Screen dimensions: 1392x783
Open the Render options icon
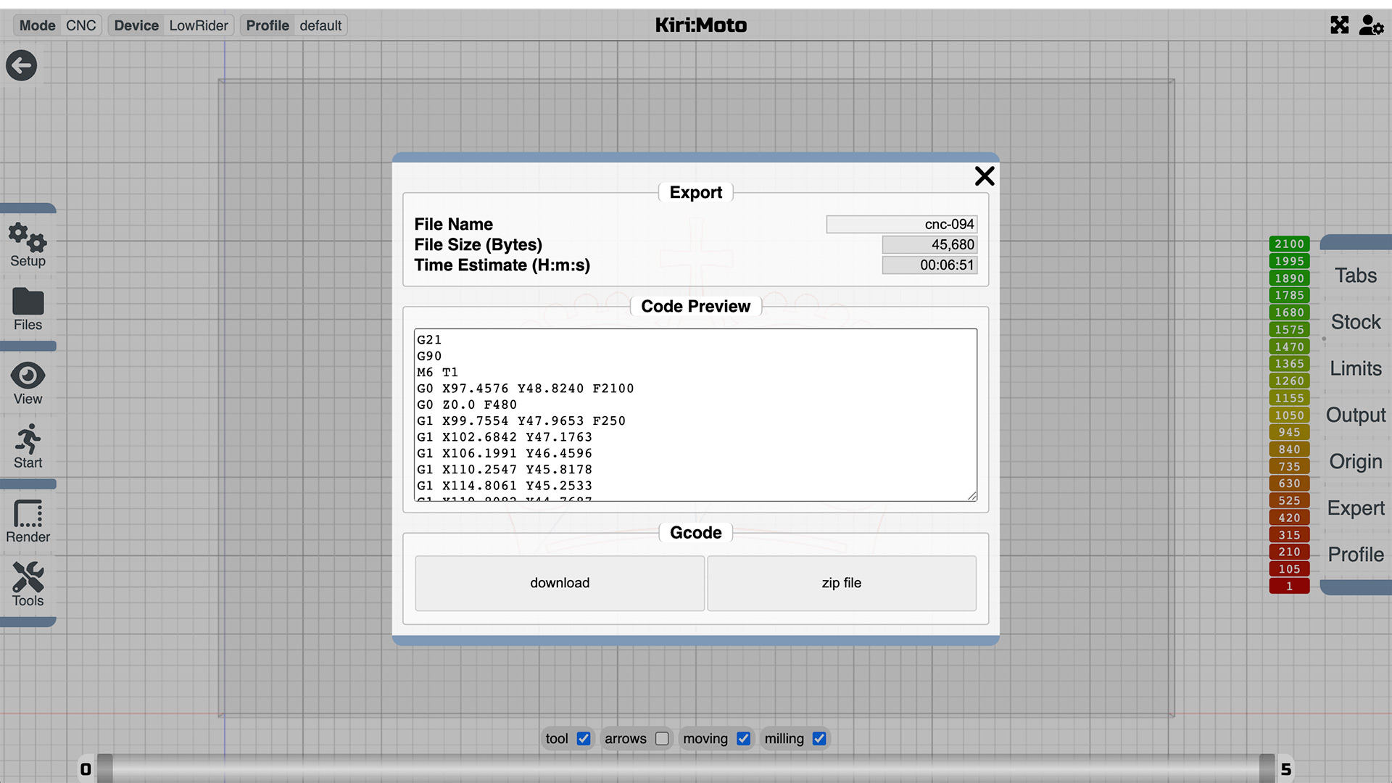pyautogui.click(x=28, y=521)
